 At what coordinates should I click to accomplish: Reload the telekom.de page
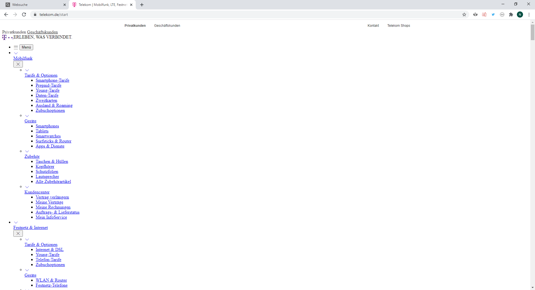point(24,14)
